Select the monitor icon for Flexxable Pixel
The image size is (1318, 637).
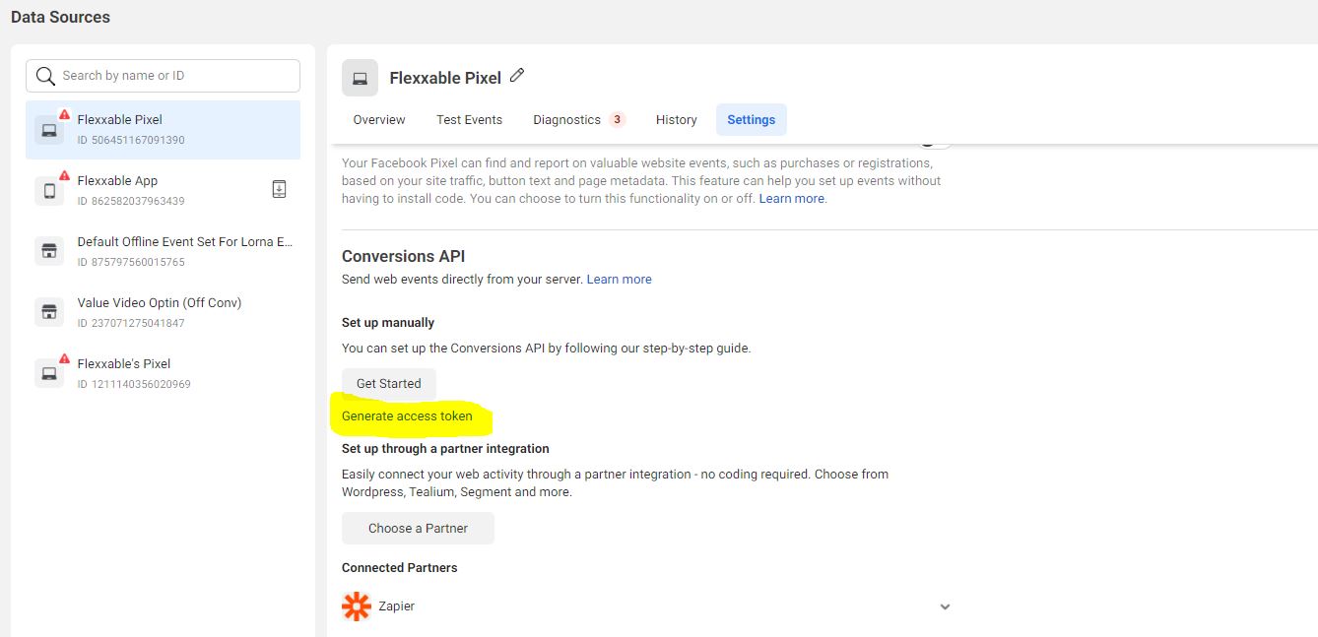point(48,128)
